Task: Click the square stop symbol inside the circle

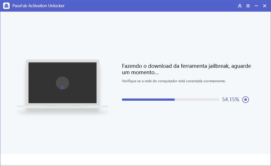Action: pos(246,99)
